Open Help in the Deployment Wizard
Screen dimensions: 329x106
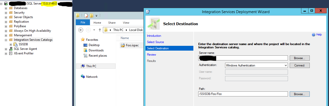tap(317, 35)
